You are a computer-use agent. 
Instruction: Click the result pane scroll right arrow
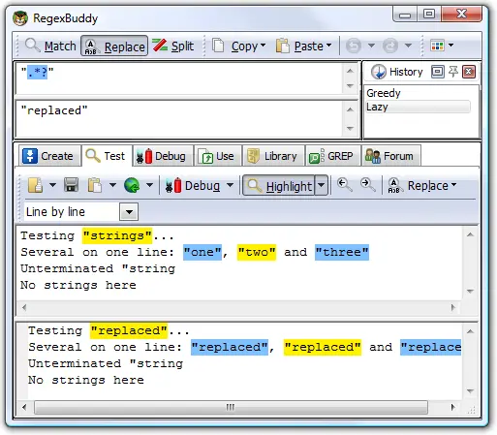click(x=452, y=407)
